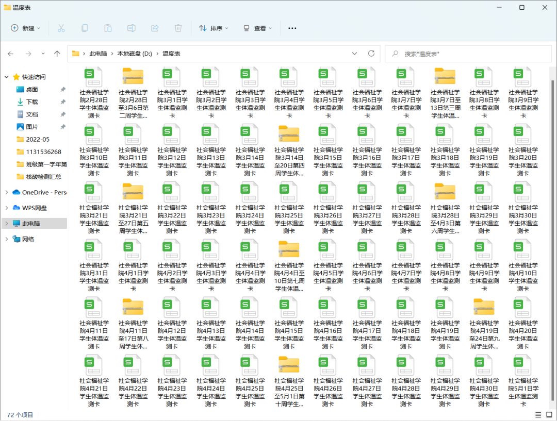Collapse the 快速访问 tree section
Viewport: 557px width, 421px height.
[x=6, y=77]
